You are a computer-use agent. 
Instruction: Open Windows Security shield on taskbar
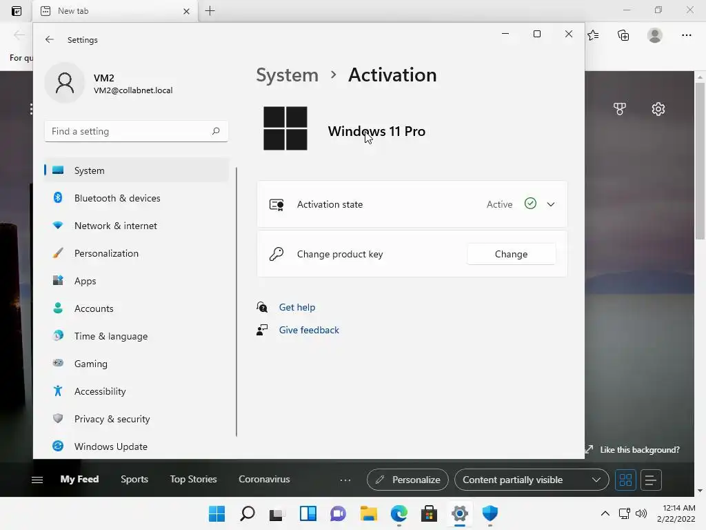tap(490, 513)
